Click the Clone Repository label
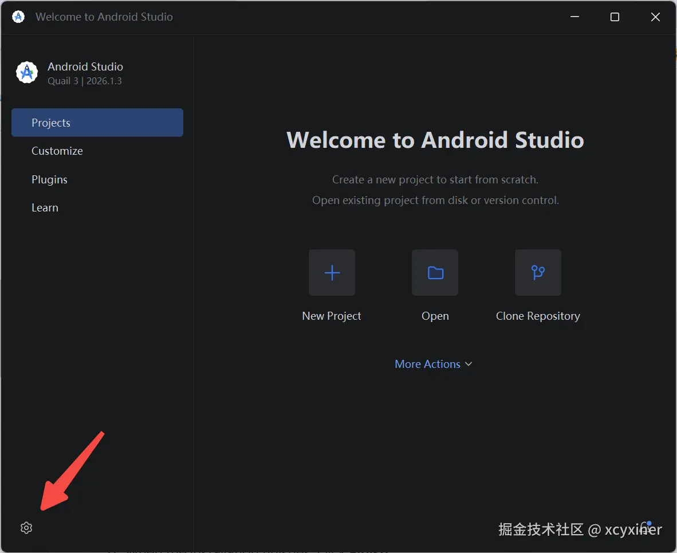The height and width of the screenshot is (553, 677). (538, 316)
